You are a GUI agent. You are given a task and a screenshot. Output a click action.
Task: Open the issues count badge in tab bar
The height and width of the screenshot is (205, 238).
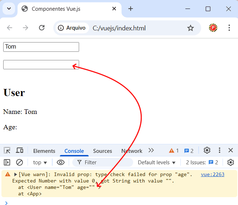pyautogui.click(x=189, y=151)
